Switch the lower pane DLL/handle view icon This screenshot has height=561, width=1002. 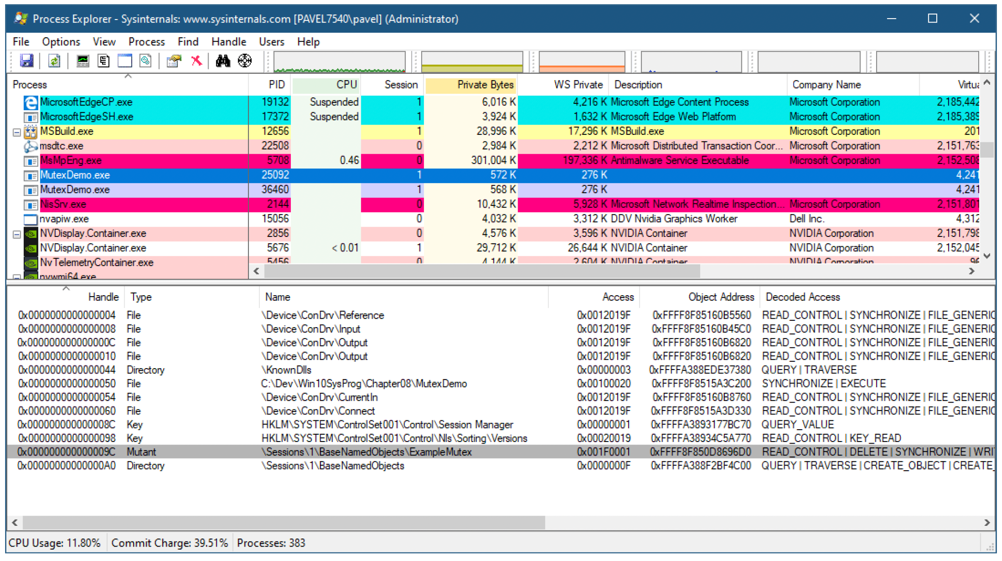click(145, 61)
